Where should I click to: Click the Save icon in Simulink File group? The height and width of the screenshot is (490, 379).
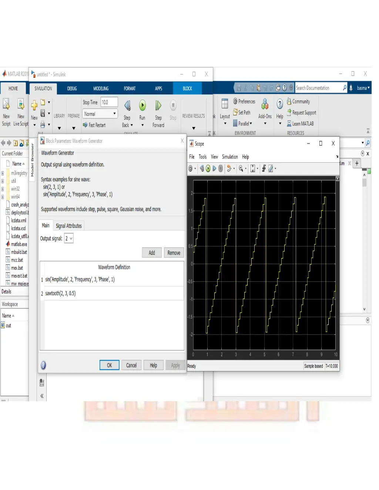click(43, 113)
